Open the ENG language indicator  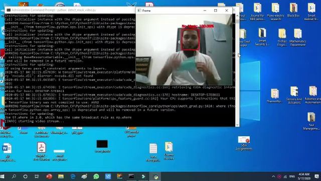[x=292, y=176]
